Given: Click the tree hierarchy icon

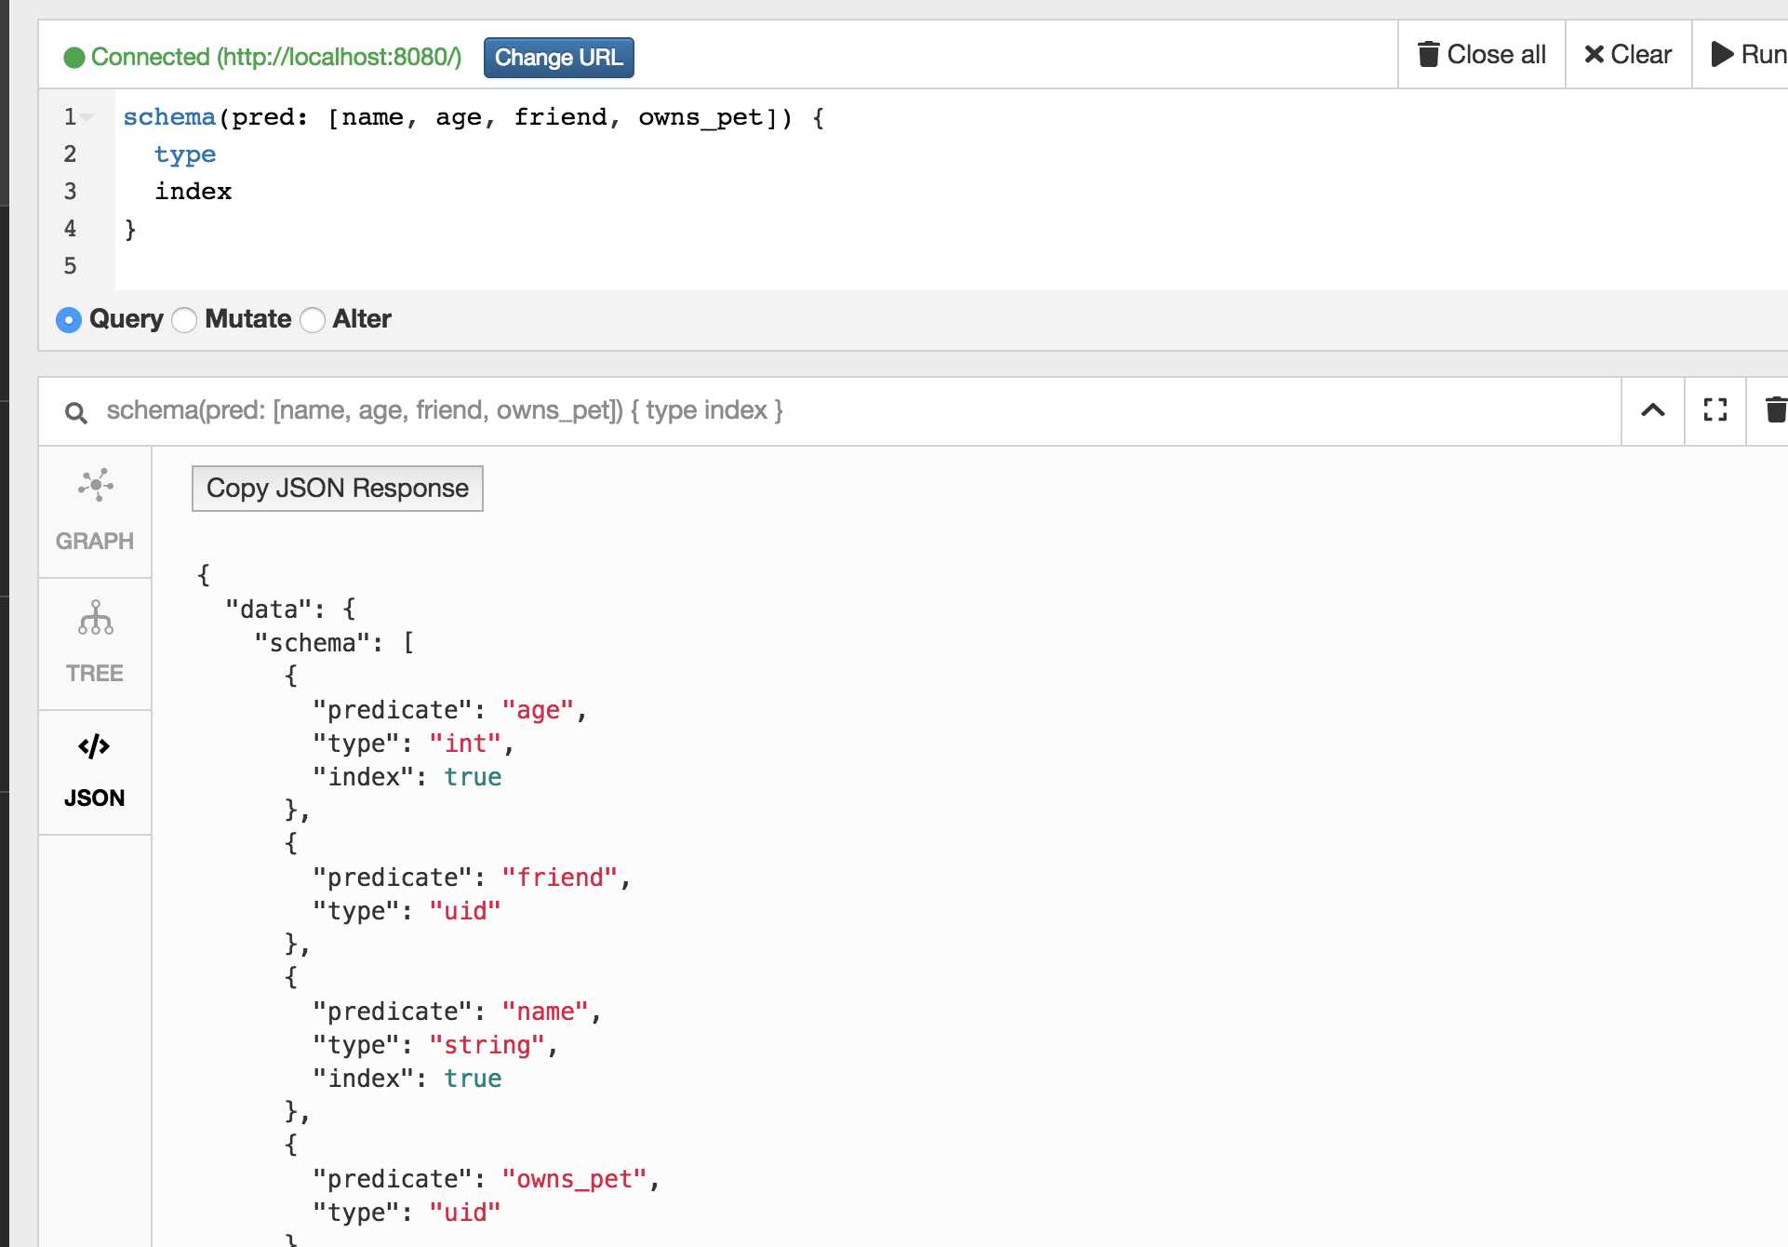Looking at the screenshot, I should 96,618.
